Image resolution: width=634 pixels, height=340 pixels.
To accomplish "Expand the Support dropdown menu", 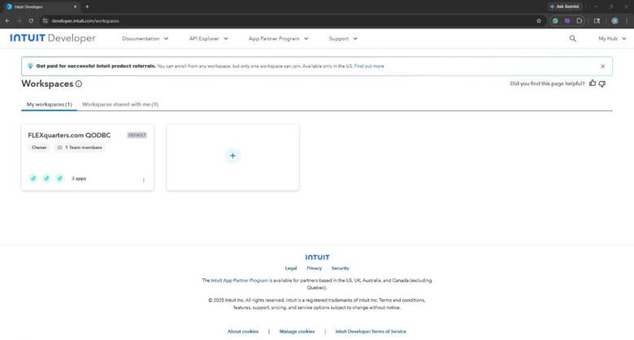I will pyautogui.click(x=343, y=38).
